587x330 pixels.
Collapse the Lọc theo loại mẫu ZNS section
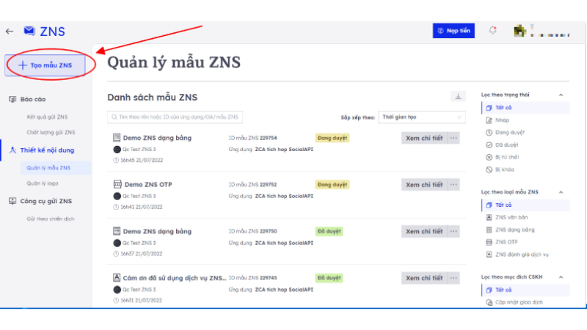coord(561,192)
